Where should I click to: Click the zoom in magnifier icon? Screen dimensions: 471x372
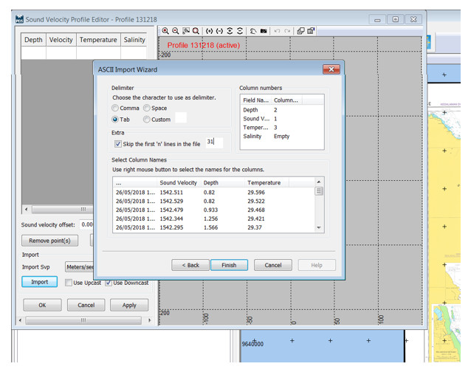(x=165, y=31)
